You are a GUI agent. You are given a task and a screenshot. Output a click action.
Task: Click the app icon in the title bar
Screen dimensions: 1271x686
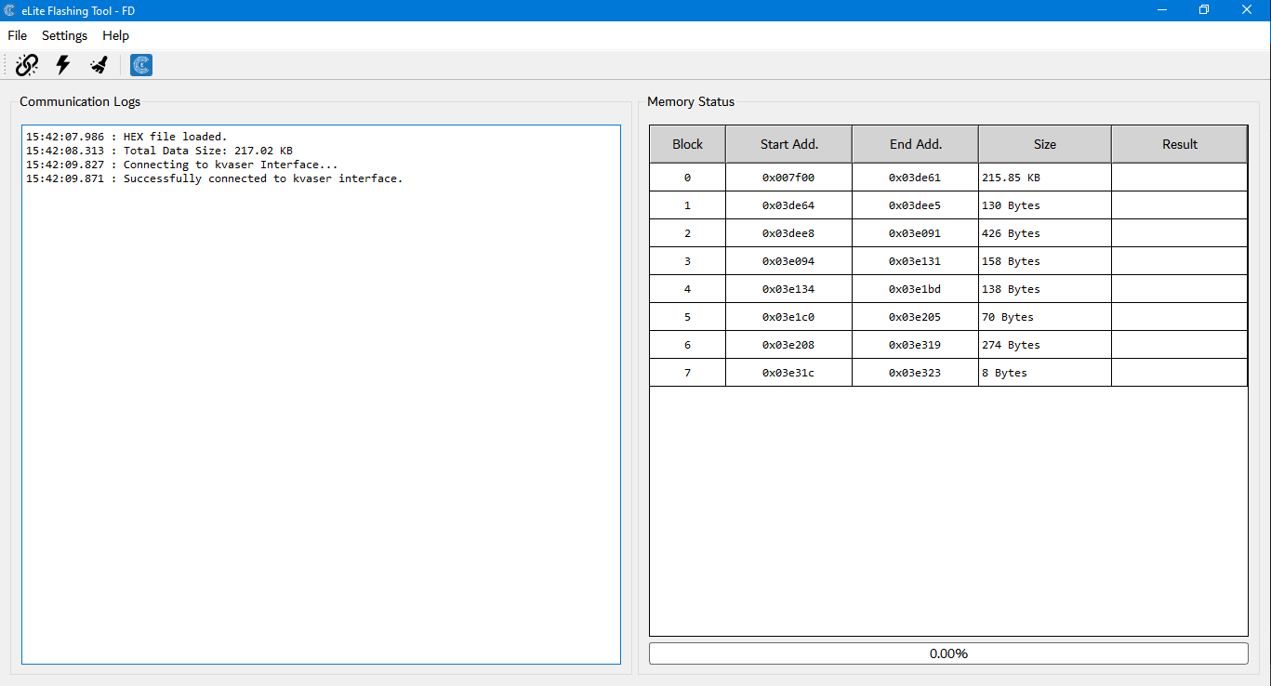point(9,10)
